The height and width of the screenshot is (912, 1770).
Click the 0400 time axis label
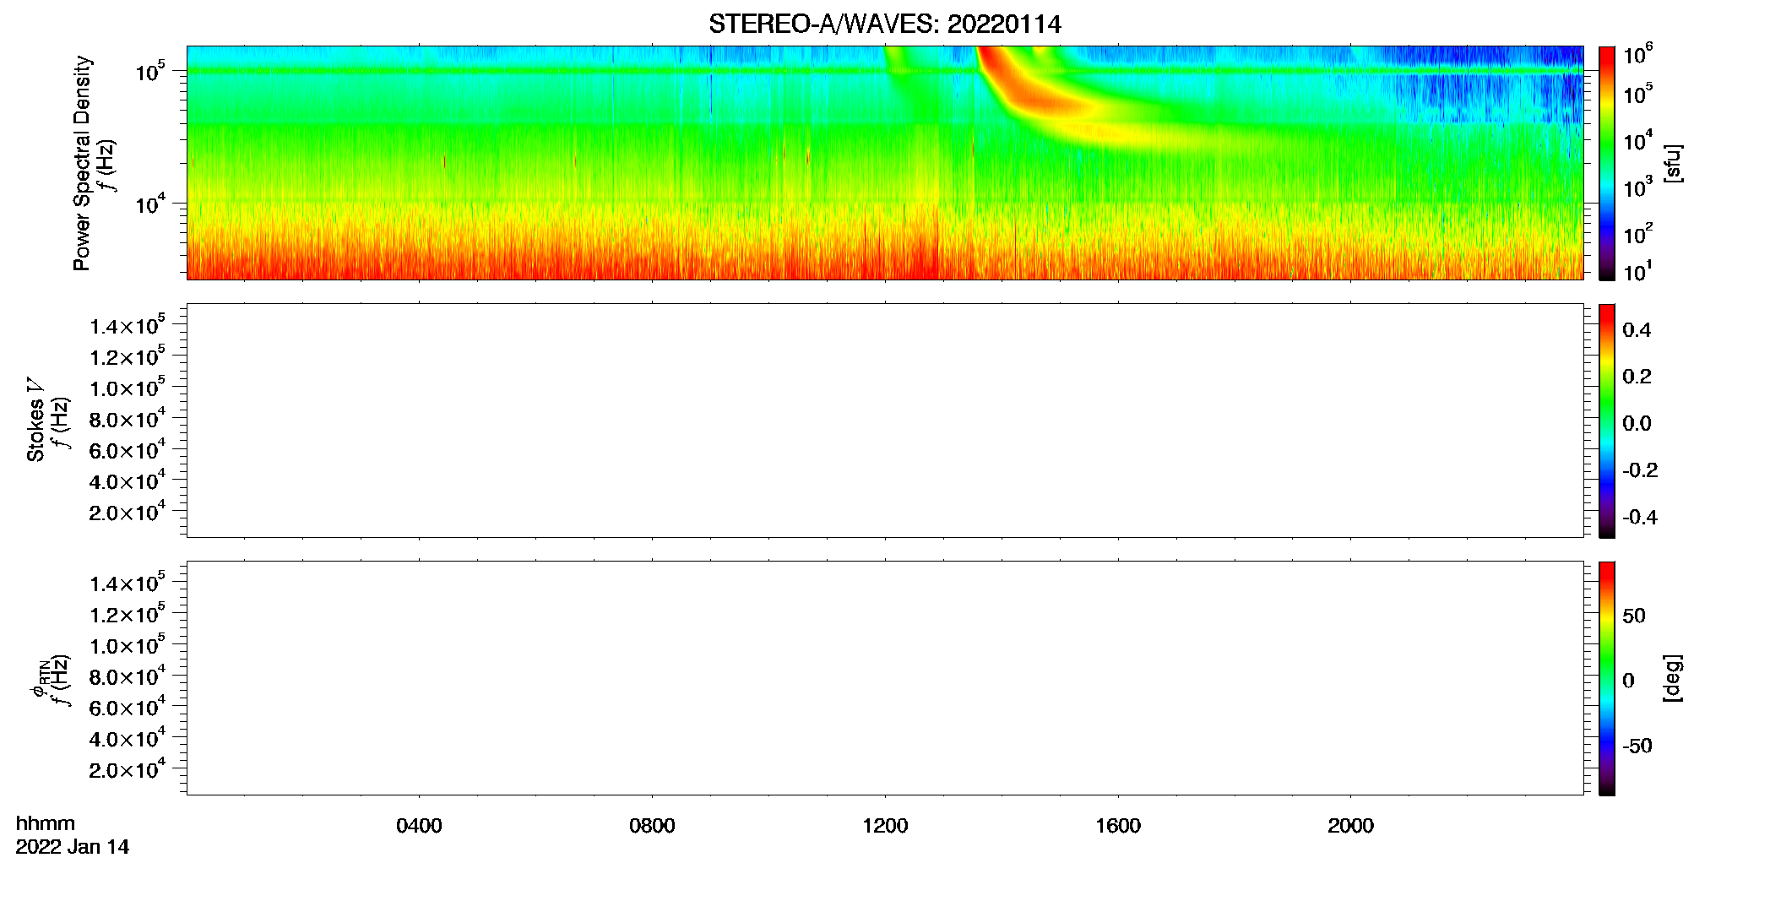click(x=419, y=826)
